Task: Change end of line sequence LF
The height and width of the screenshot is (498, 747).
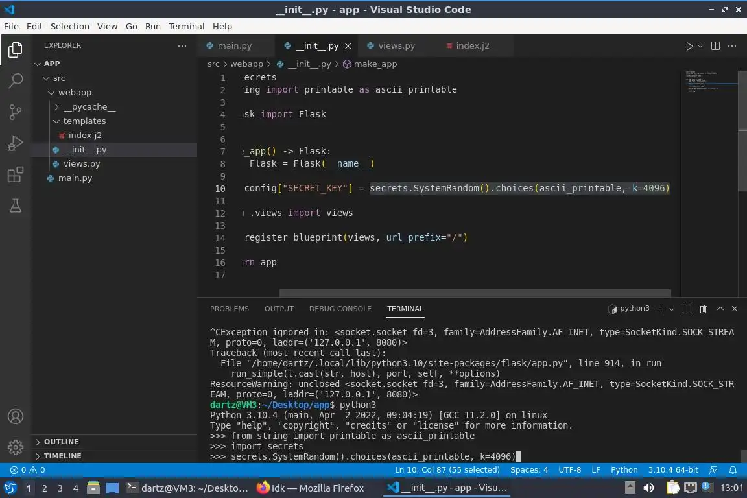Action: pyautogui.click(x=595, y=470)
